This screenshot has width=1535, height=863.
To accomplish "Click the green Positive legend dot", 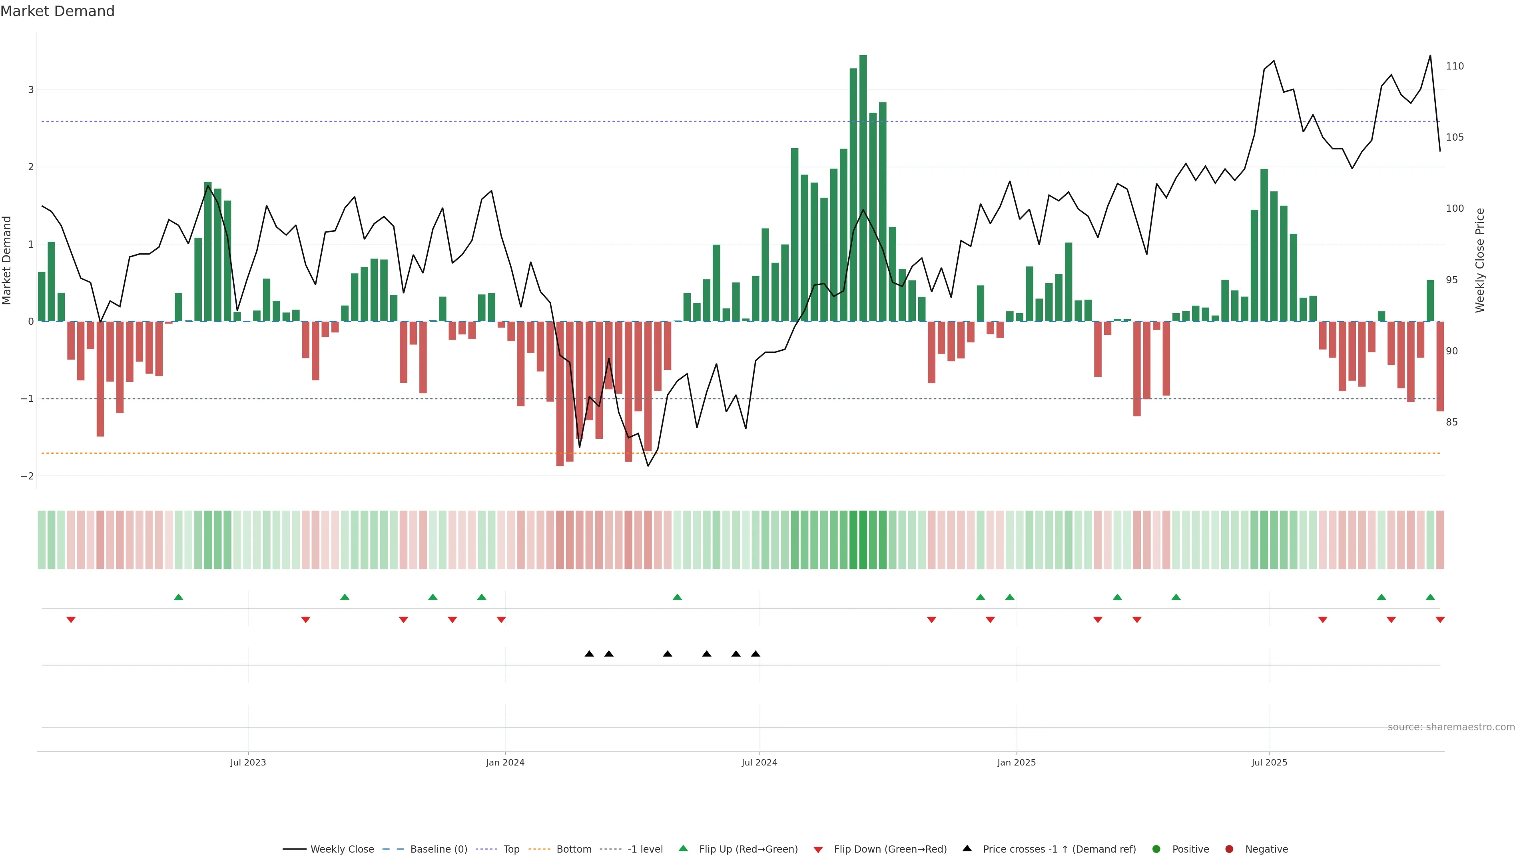I will click(x=1156, y=849).
